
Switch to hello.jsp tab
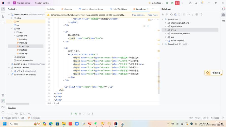coord(51,9)
